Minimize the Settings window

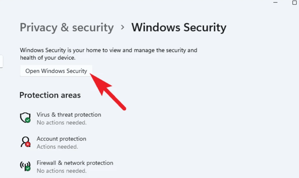(x=276, y=3)
